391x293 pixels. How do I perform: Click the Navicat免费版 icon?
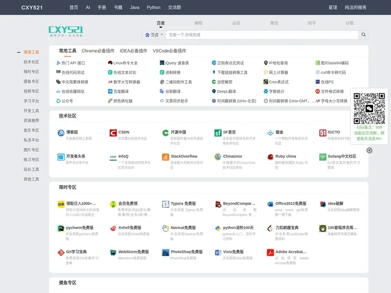click(x=166, y=228)
